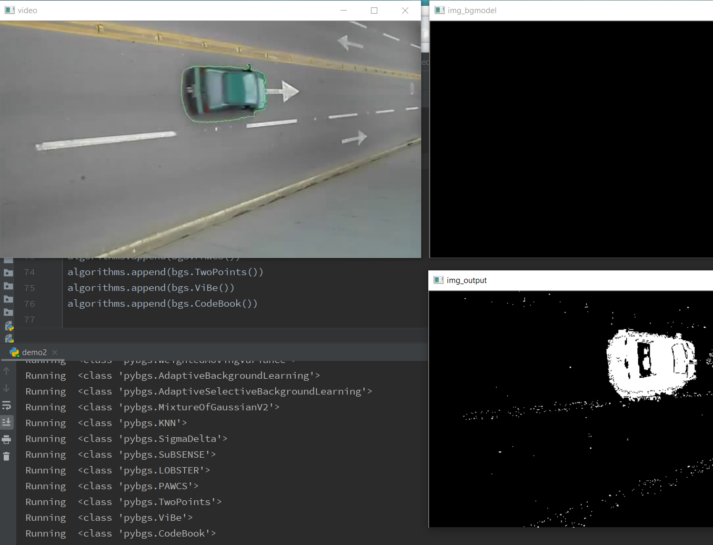Toggle Scroll to End in Run console
The image size is (713, 545).
[6, 422]
